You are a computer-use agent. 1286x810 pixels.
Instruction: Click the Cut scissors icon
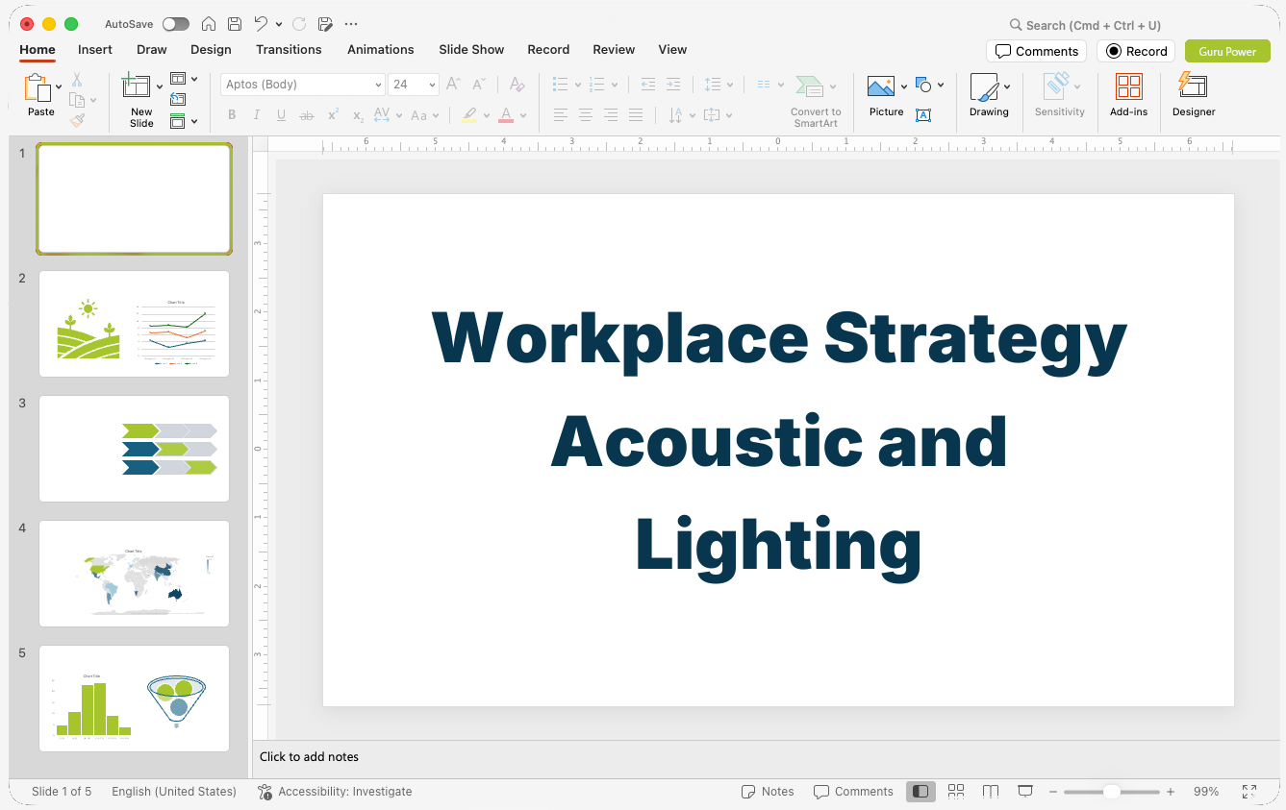(x=77, y=80)
